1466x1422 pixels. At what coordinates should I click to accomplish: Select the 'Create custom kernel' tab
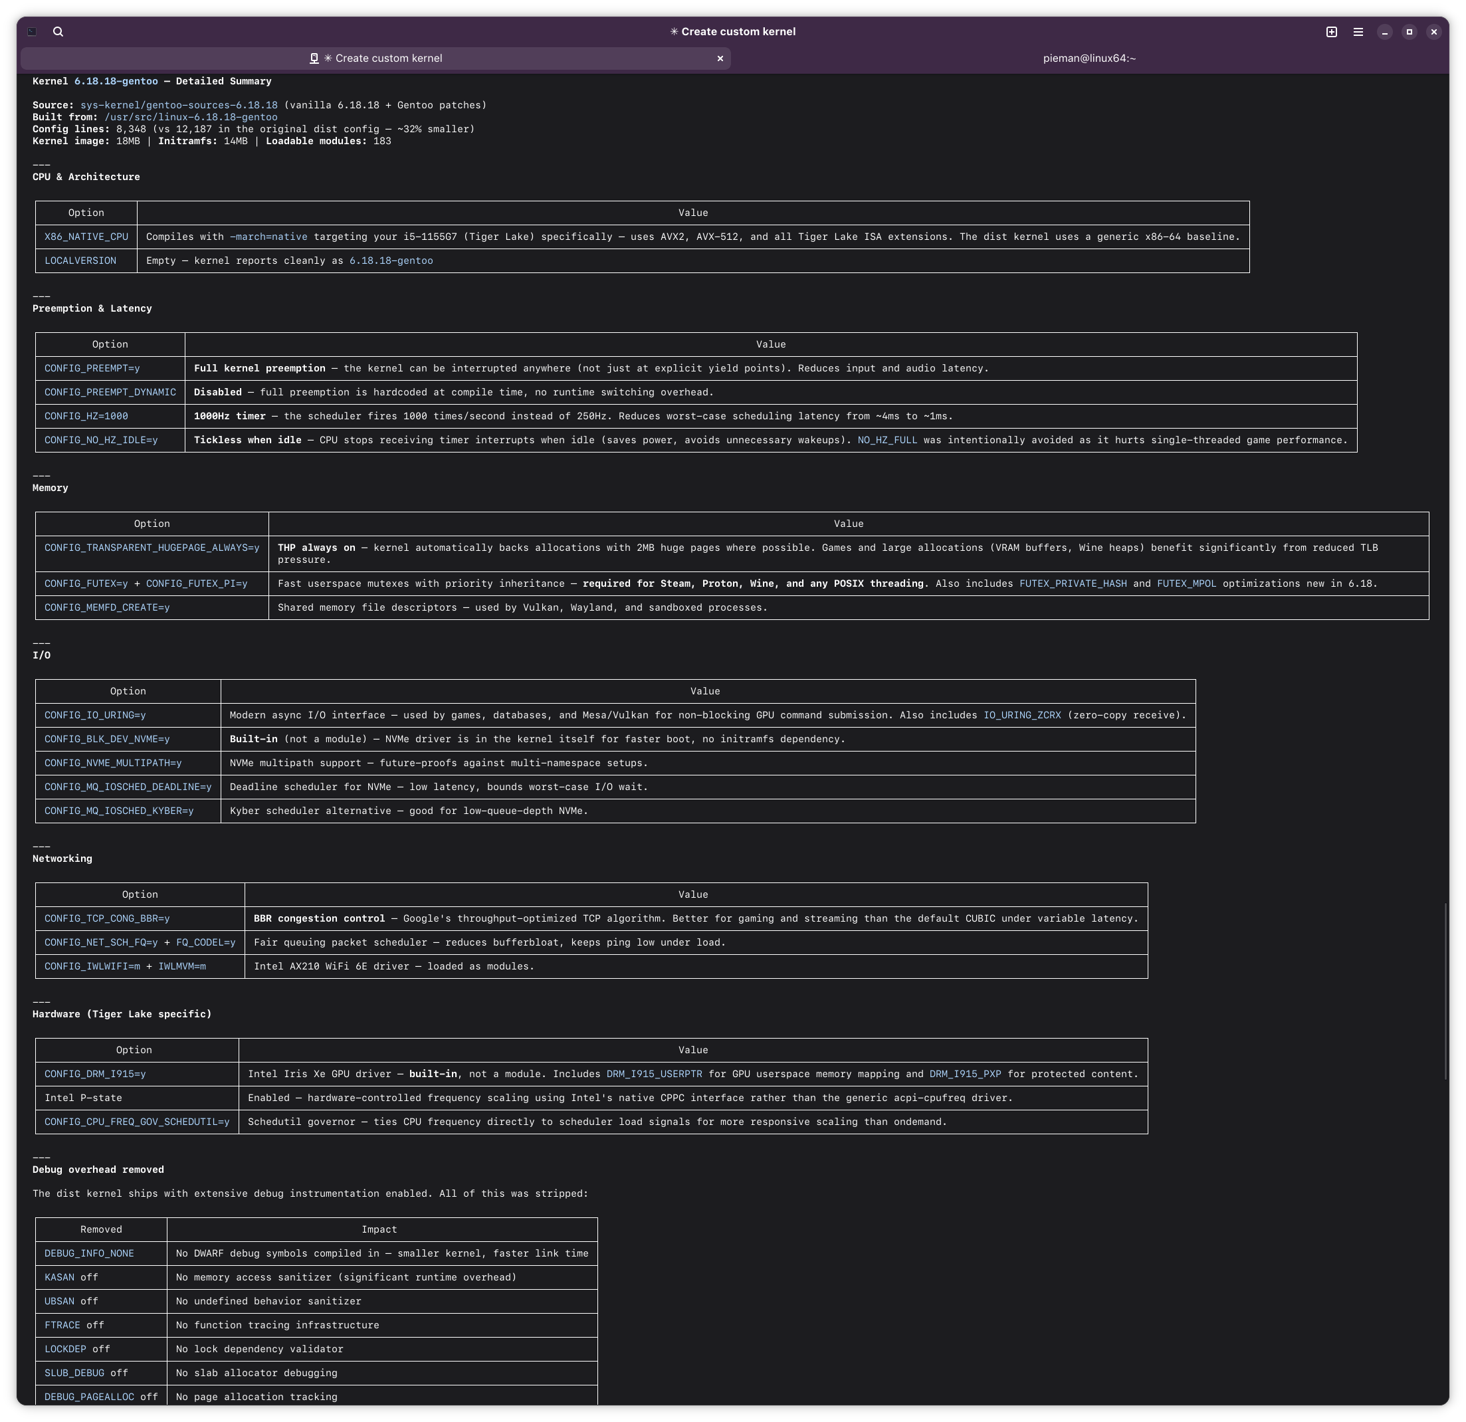click(x=381, y=58)
